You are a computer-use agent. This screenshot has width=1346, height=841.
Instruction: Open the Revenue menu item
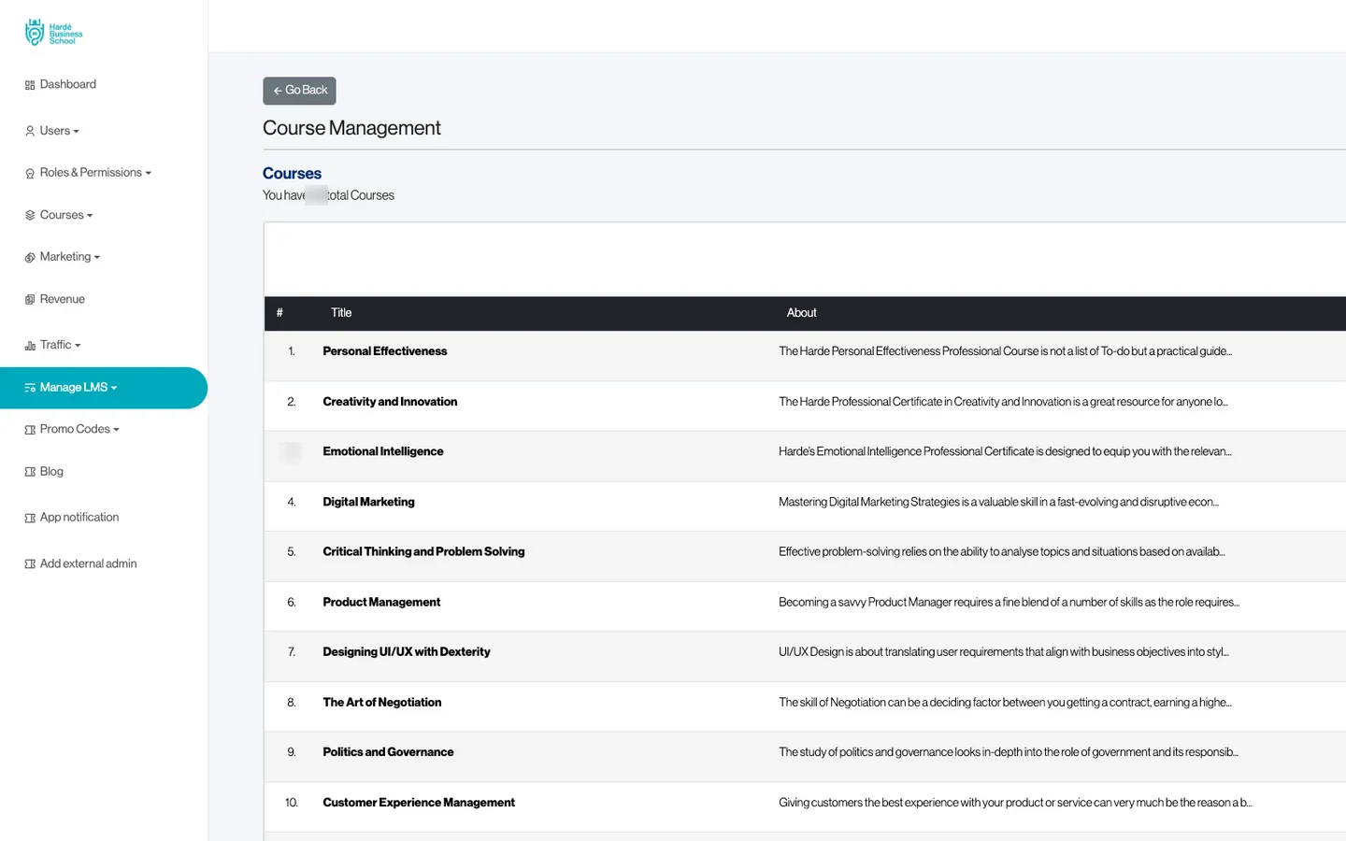pyautogui.click(x=63, y=299)
